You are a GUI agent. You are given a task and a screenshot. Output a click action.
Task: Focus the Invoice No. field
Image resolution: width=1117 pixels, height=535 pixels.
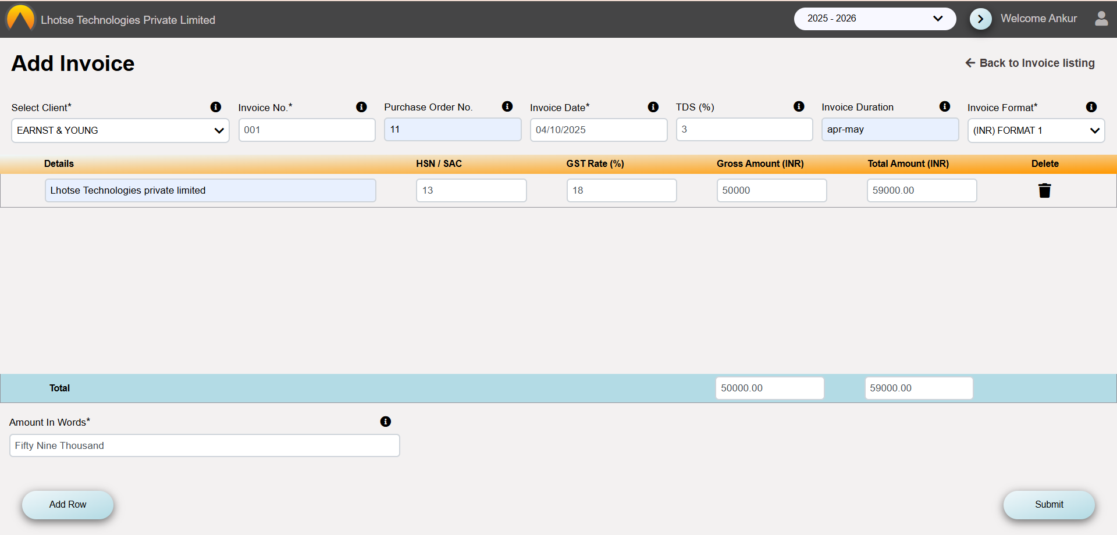(307, 130)
